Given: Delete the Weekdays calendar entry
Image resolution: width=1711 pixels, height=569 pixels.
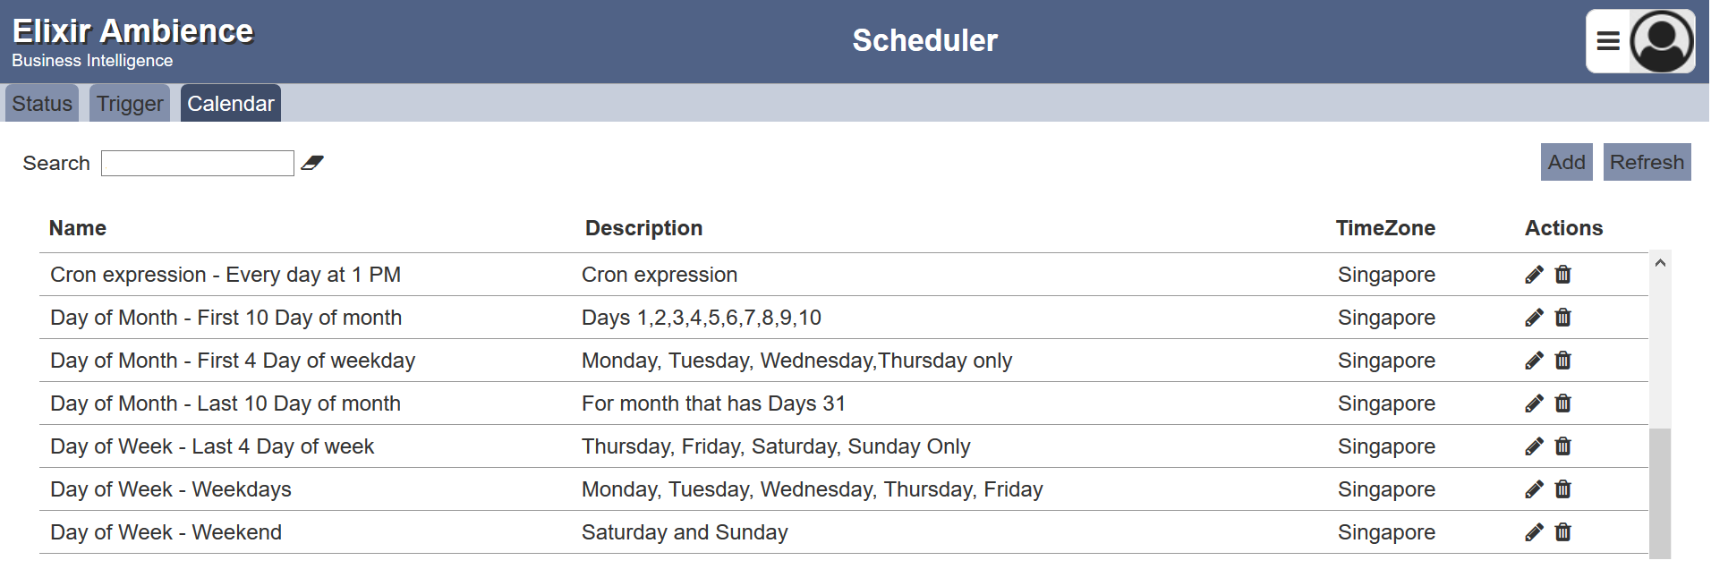Looking at the screenshot, I should click(x=1562, y=489).
